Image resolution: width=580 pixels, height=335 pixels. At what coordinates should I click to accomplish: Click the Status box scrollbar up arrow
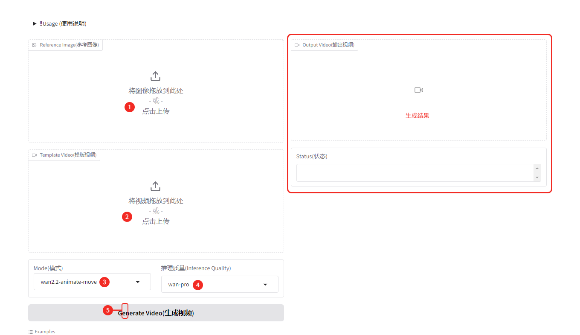[537, 169]
